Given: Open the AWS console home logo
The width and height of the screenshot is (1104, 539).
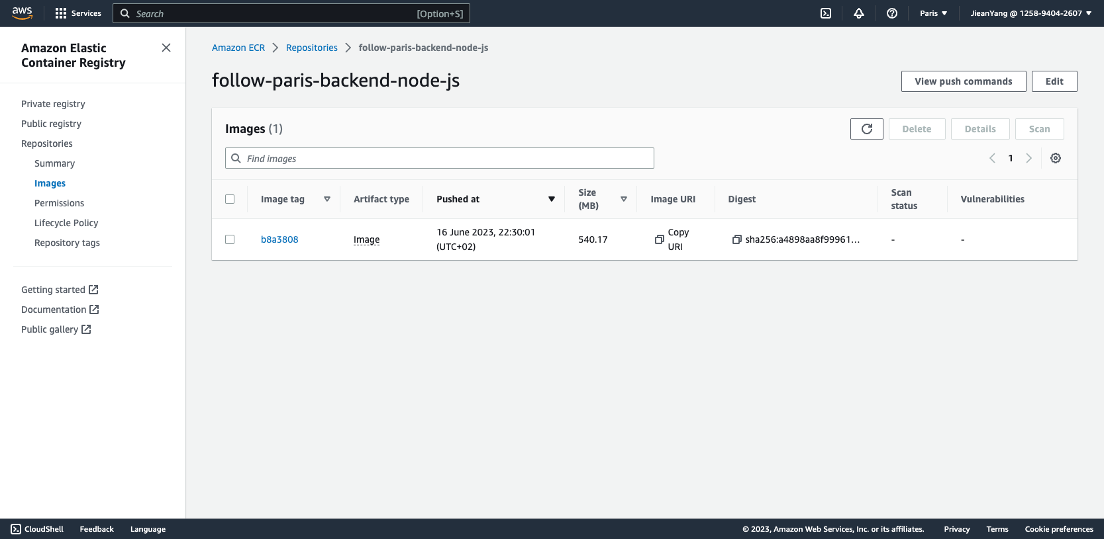Looking at the screenshot, I should [22, 13].
